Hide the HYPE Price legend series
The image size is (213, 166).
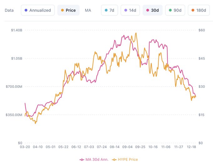(x=125, y=159)
